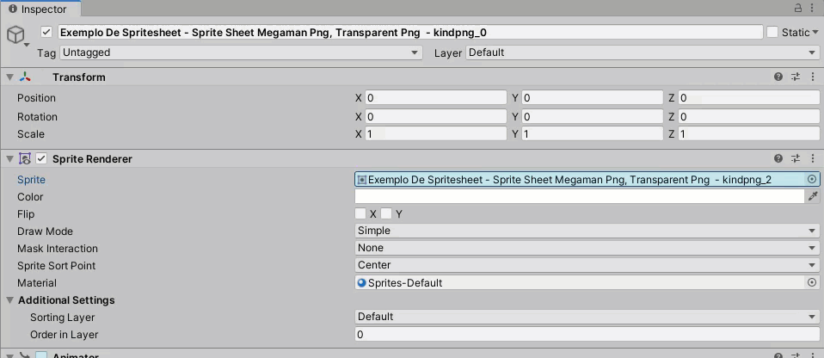The height and width of the screenshot is (358, 824).
Task: Collapse the Sprite Renderer foldout
Action: pos(9,158)
